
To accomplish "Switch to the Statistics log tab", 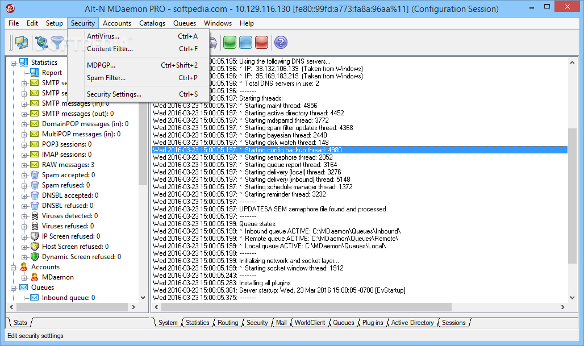I will pos(197,323).
